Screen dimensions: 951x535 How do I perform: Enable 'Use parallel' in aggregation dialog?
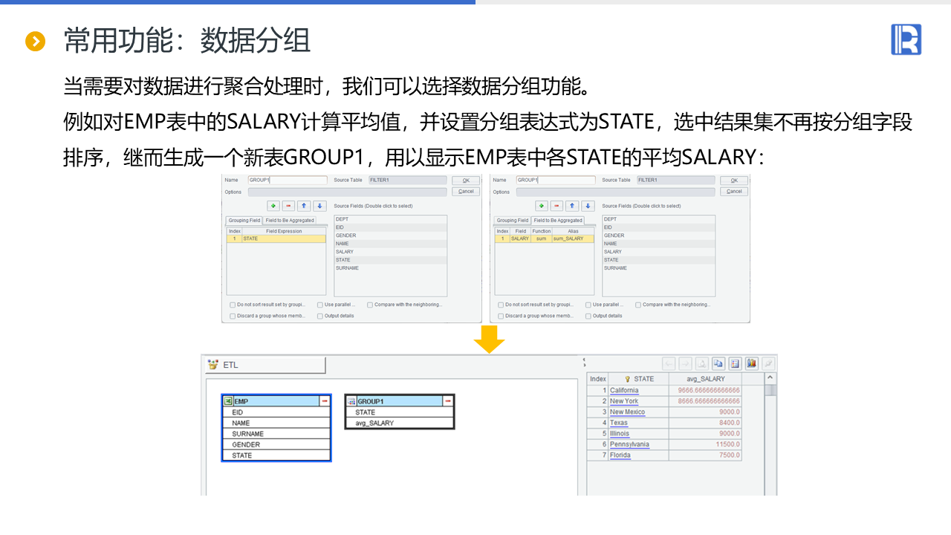point(588,305)
